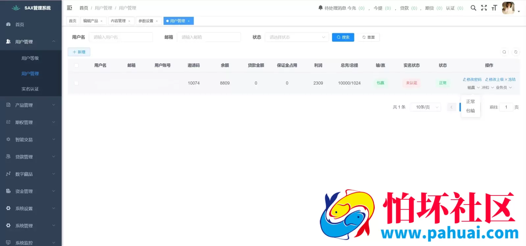The height and width of the screenshot is (246, 526).
Task: Expand 产品管理 sidebar group
Action: 31,105
